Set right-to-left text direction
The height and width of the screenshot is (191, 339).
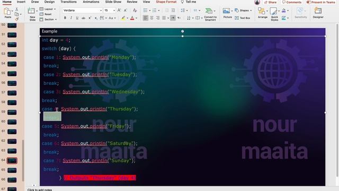179,18
